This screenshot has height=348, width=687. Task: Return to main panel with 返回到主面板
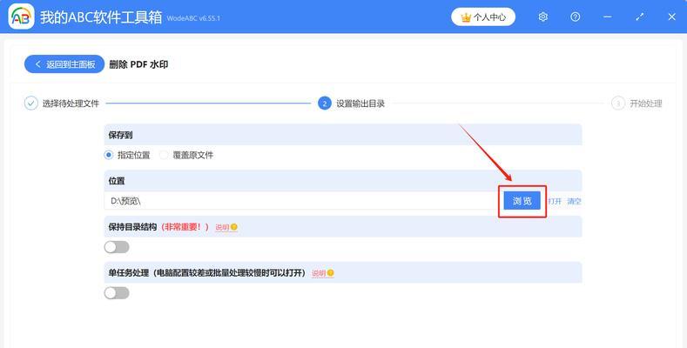(x=64, y=64)
